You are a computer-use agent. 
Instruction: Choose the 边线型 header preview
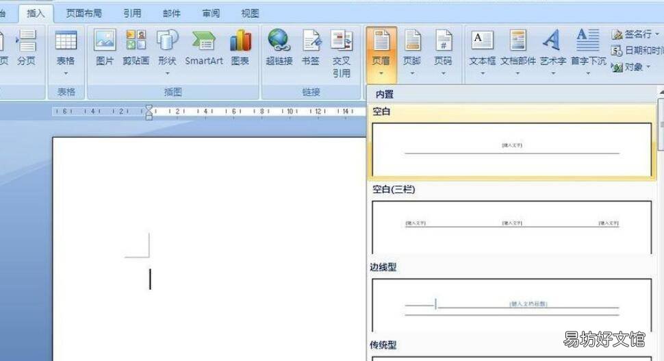[x=511, y=305]
